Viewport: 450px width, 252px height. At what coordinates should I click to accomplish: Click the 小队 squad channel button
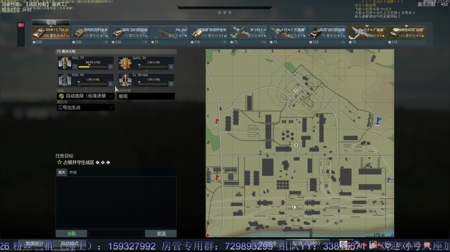pyautogui.click(x=71, y=234)
